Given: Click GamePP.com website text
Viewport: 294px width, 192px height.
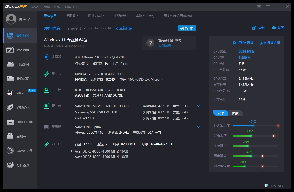Looking at the screenshot, I should click(40, 7).
